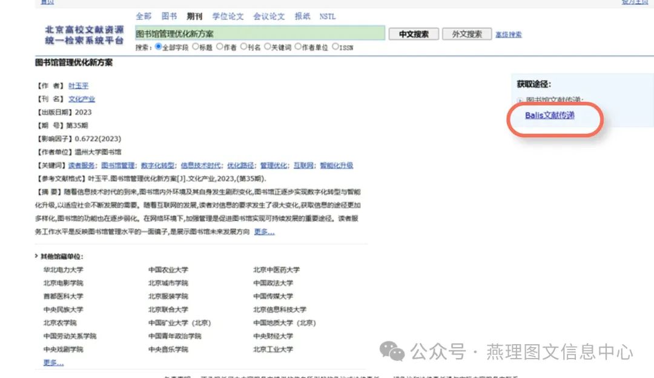Switch to the 图书 tab

point(170,16)
